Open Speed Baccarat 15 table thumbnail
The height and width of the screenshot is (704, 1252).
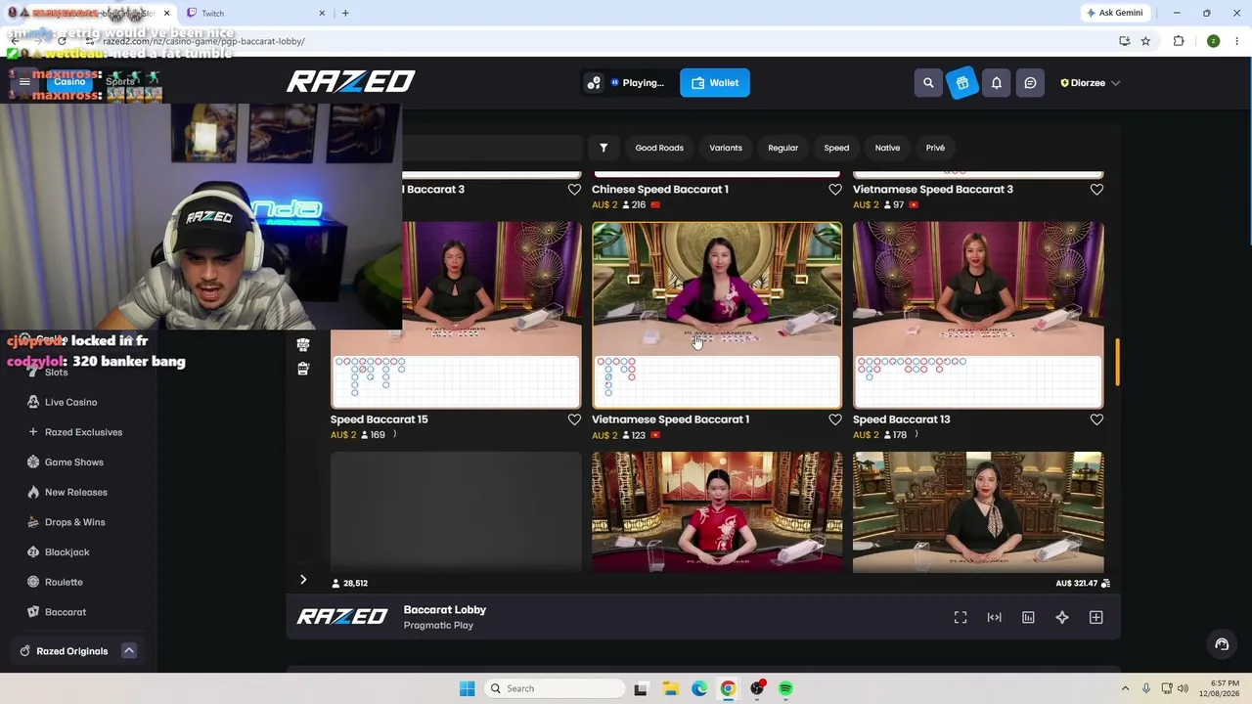pos(456,315)
